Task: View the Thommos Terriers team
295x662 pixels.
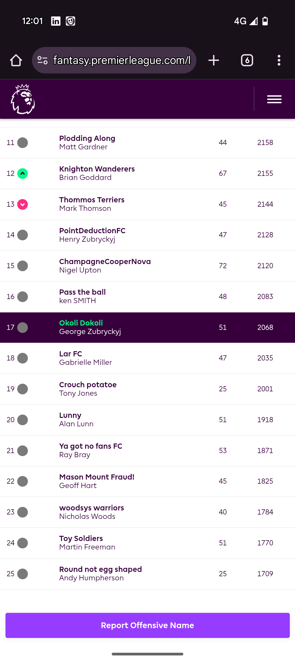Action: 92,200
